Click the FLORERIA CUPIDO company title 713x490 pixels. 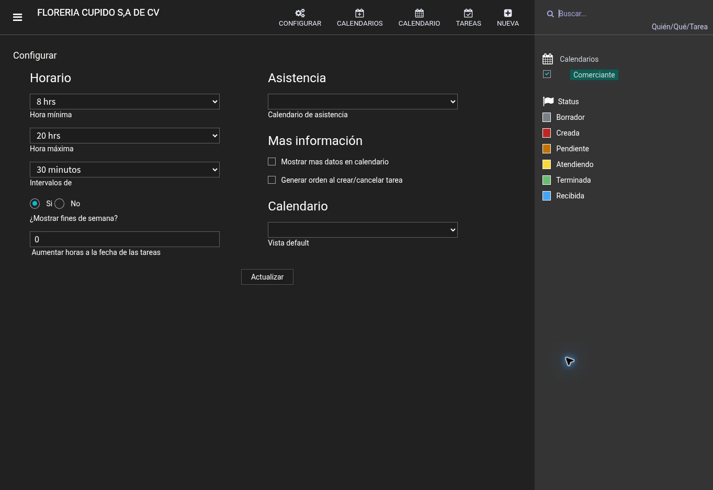pyautogui.click(x=98, y=13)
